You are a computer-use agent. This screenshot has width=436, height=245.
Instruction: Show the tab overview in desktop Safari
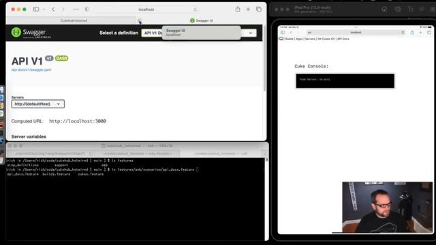[259, 9]
